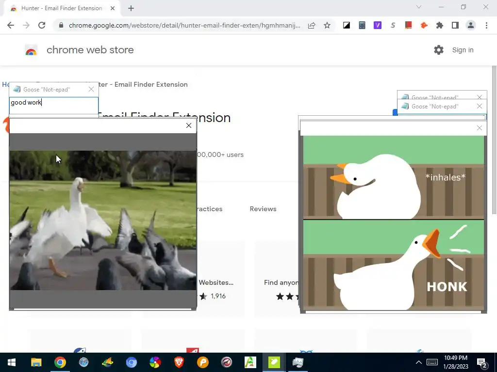Screen dimensions: 497x372
Task: Open the blue Chromium icon in taskbar
Action: [x=131, y=362]
